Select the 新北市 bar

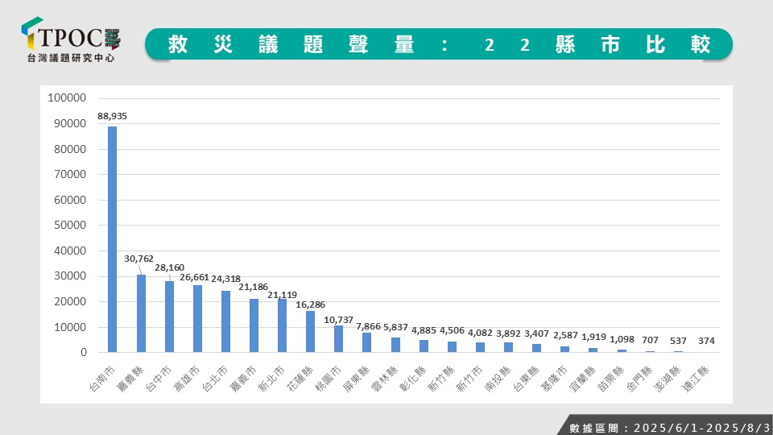(282, 325)
